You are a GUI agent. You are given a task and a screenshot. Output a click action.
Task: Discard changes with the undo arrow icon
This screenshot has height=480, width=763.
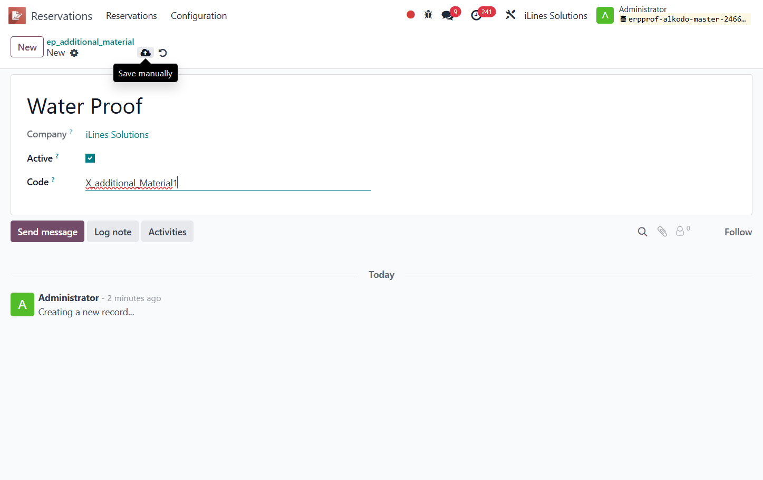pos(163,53)
